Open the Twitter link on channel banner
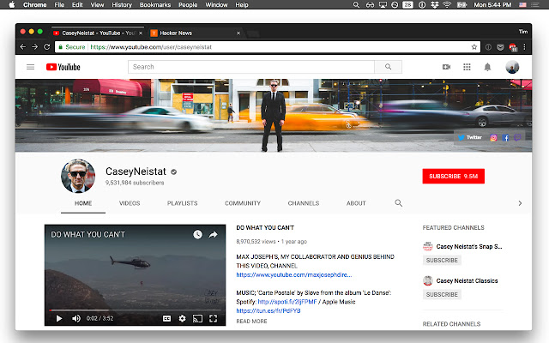Screen dimensions: 549x343 click(470, 137)
